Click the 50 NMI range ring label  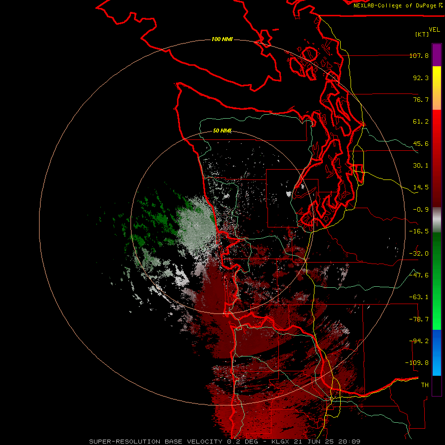(222, 131)
